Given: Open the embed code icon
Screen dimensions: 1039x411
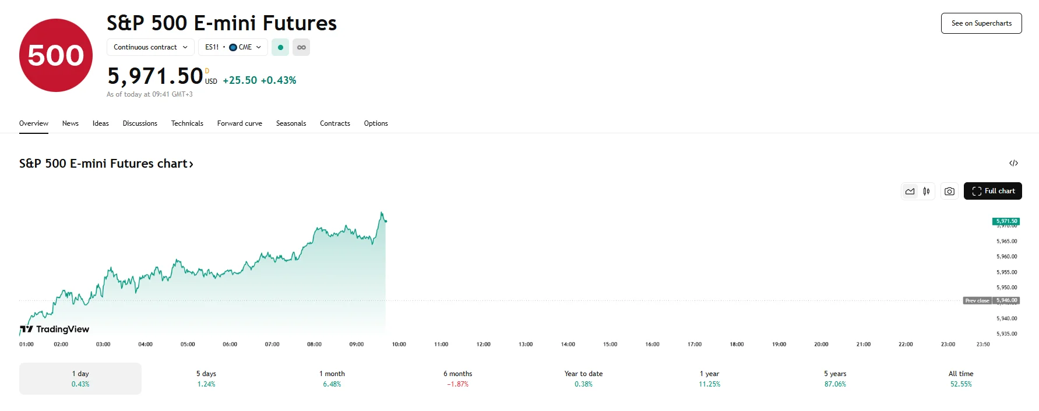Looking at the screenshot, I should click(1013, 163).
